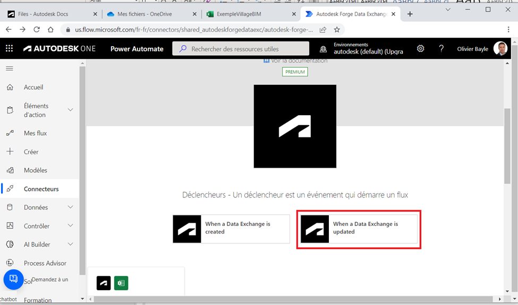Click the Données database icon
The image size is (518, 305).
pyautogui.click(x=10, y=207)
